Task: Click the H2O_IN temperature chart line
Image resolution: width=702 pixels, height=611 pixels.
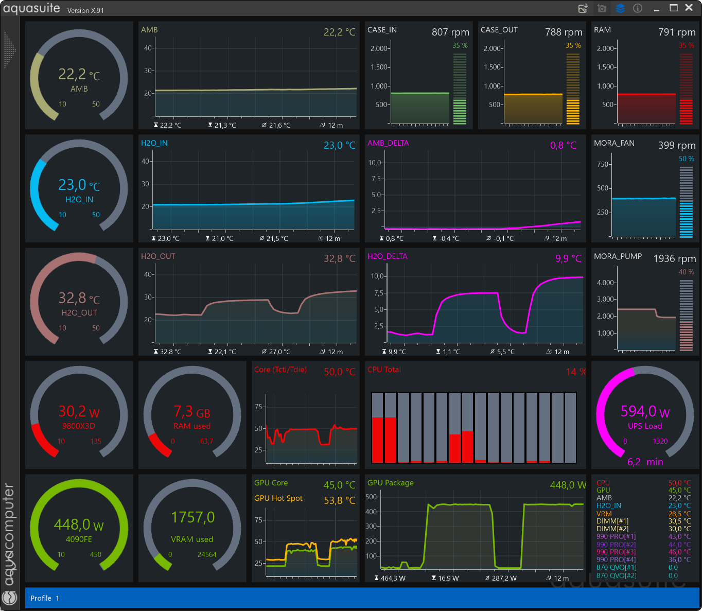Action: 254,204
